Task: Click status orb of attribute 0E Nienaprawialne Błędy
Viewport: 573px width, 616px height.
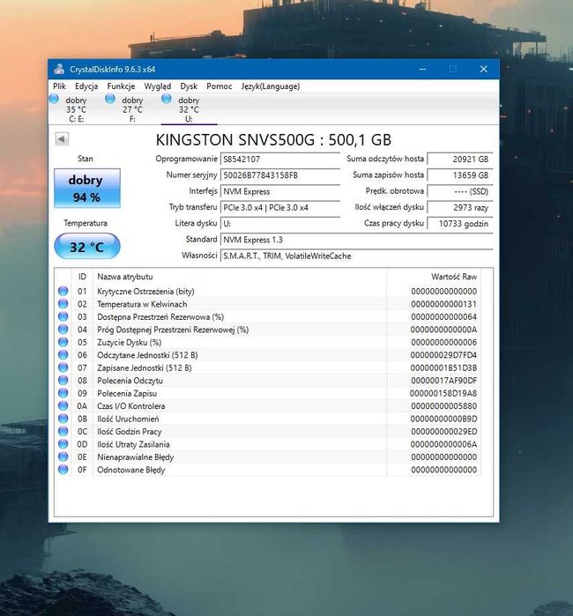Action: click(63, 456)
